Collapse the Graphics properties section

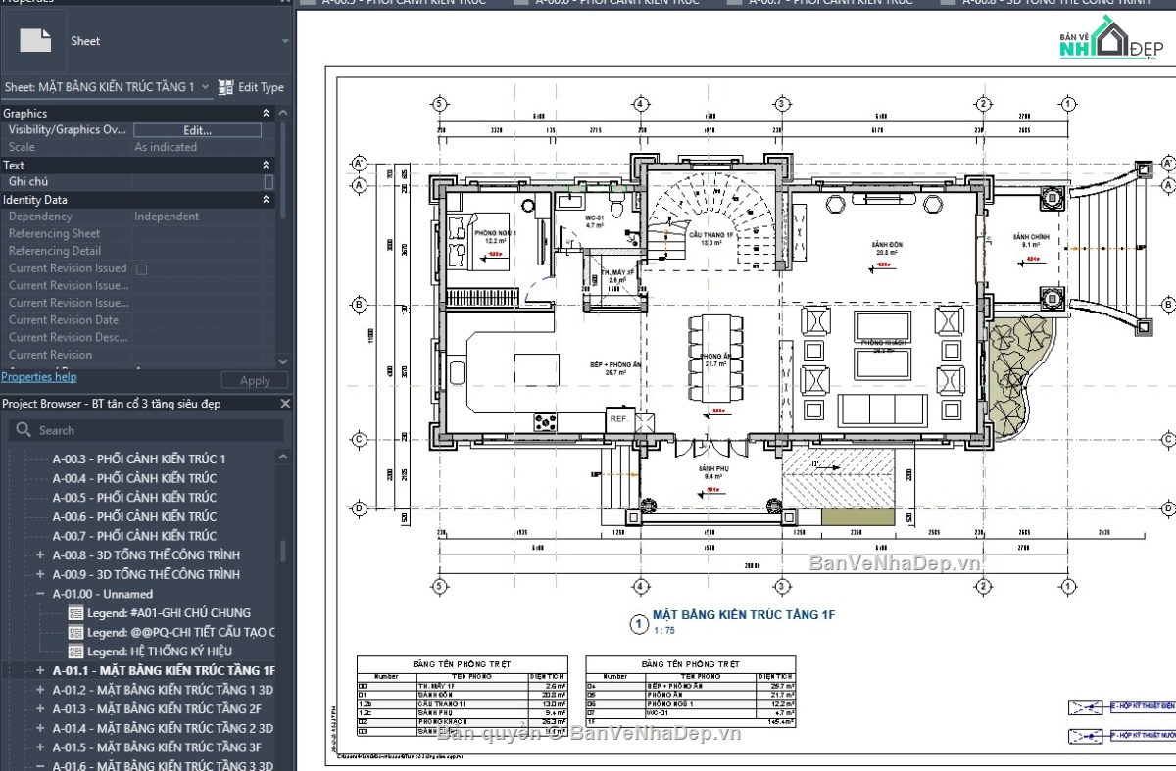pyautogui.click(x=266, y=114)
